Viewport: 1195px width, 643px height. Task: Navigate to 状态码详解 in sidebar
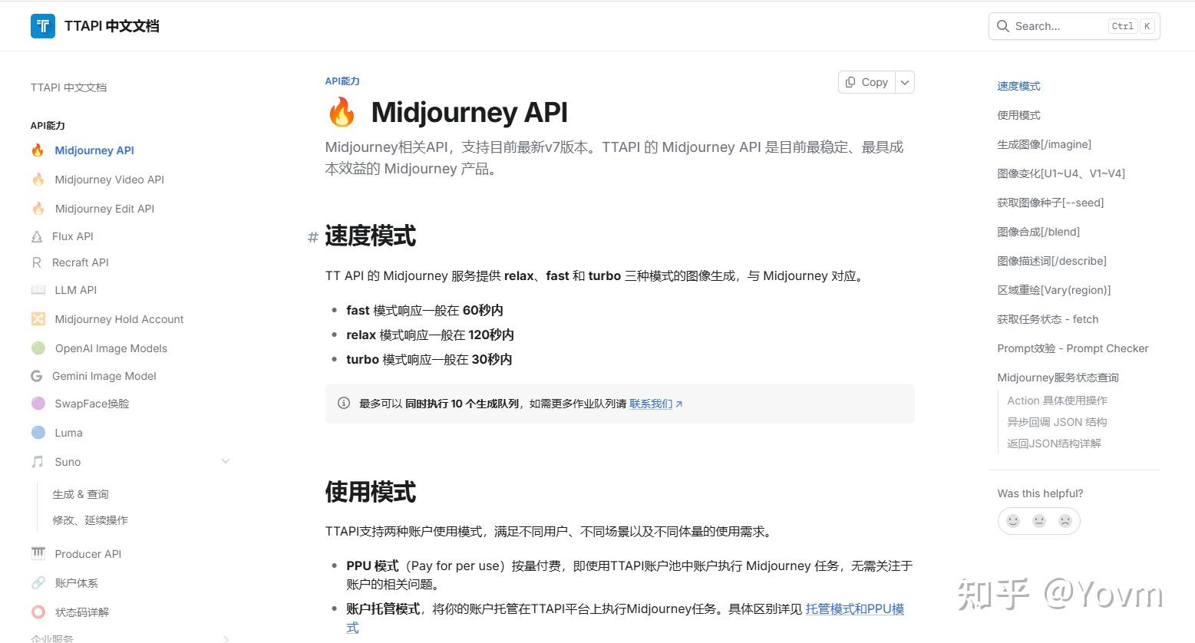[x=82, y=612]
